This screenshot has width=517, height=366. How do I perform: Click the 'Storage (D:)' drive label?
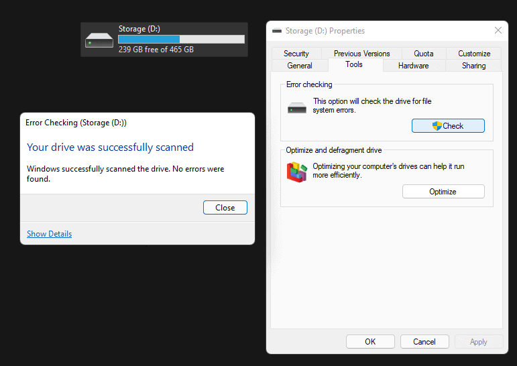(x=139, y=29)
